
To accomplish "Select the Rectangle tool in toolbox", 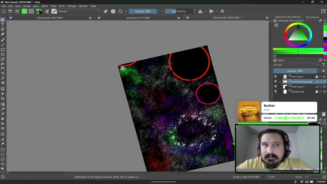I will (3, 50).
